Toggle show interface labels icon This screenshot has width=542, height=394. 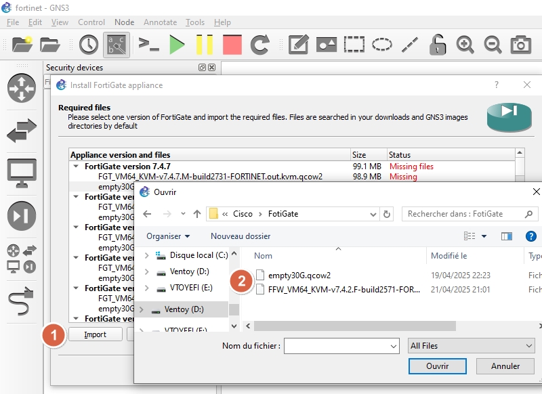(x=117, y=45)
